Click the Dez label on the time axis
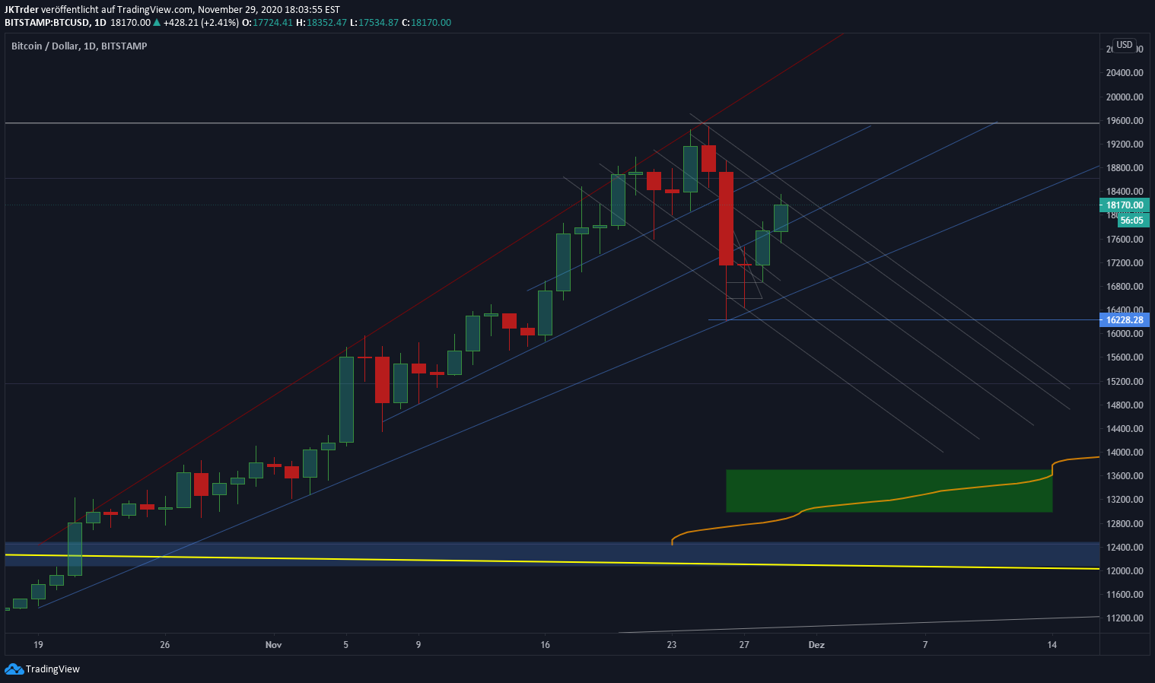Viewport: 1155px width, 683px height. click(816, 645)
